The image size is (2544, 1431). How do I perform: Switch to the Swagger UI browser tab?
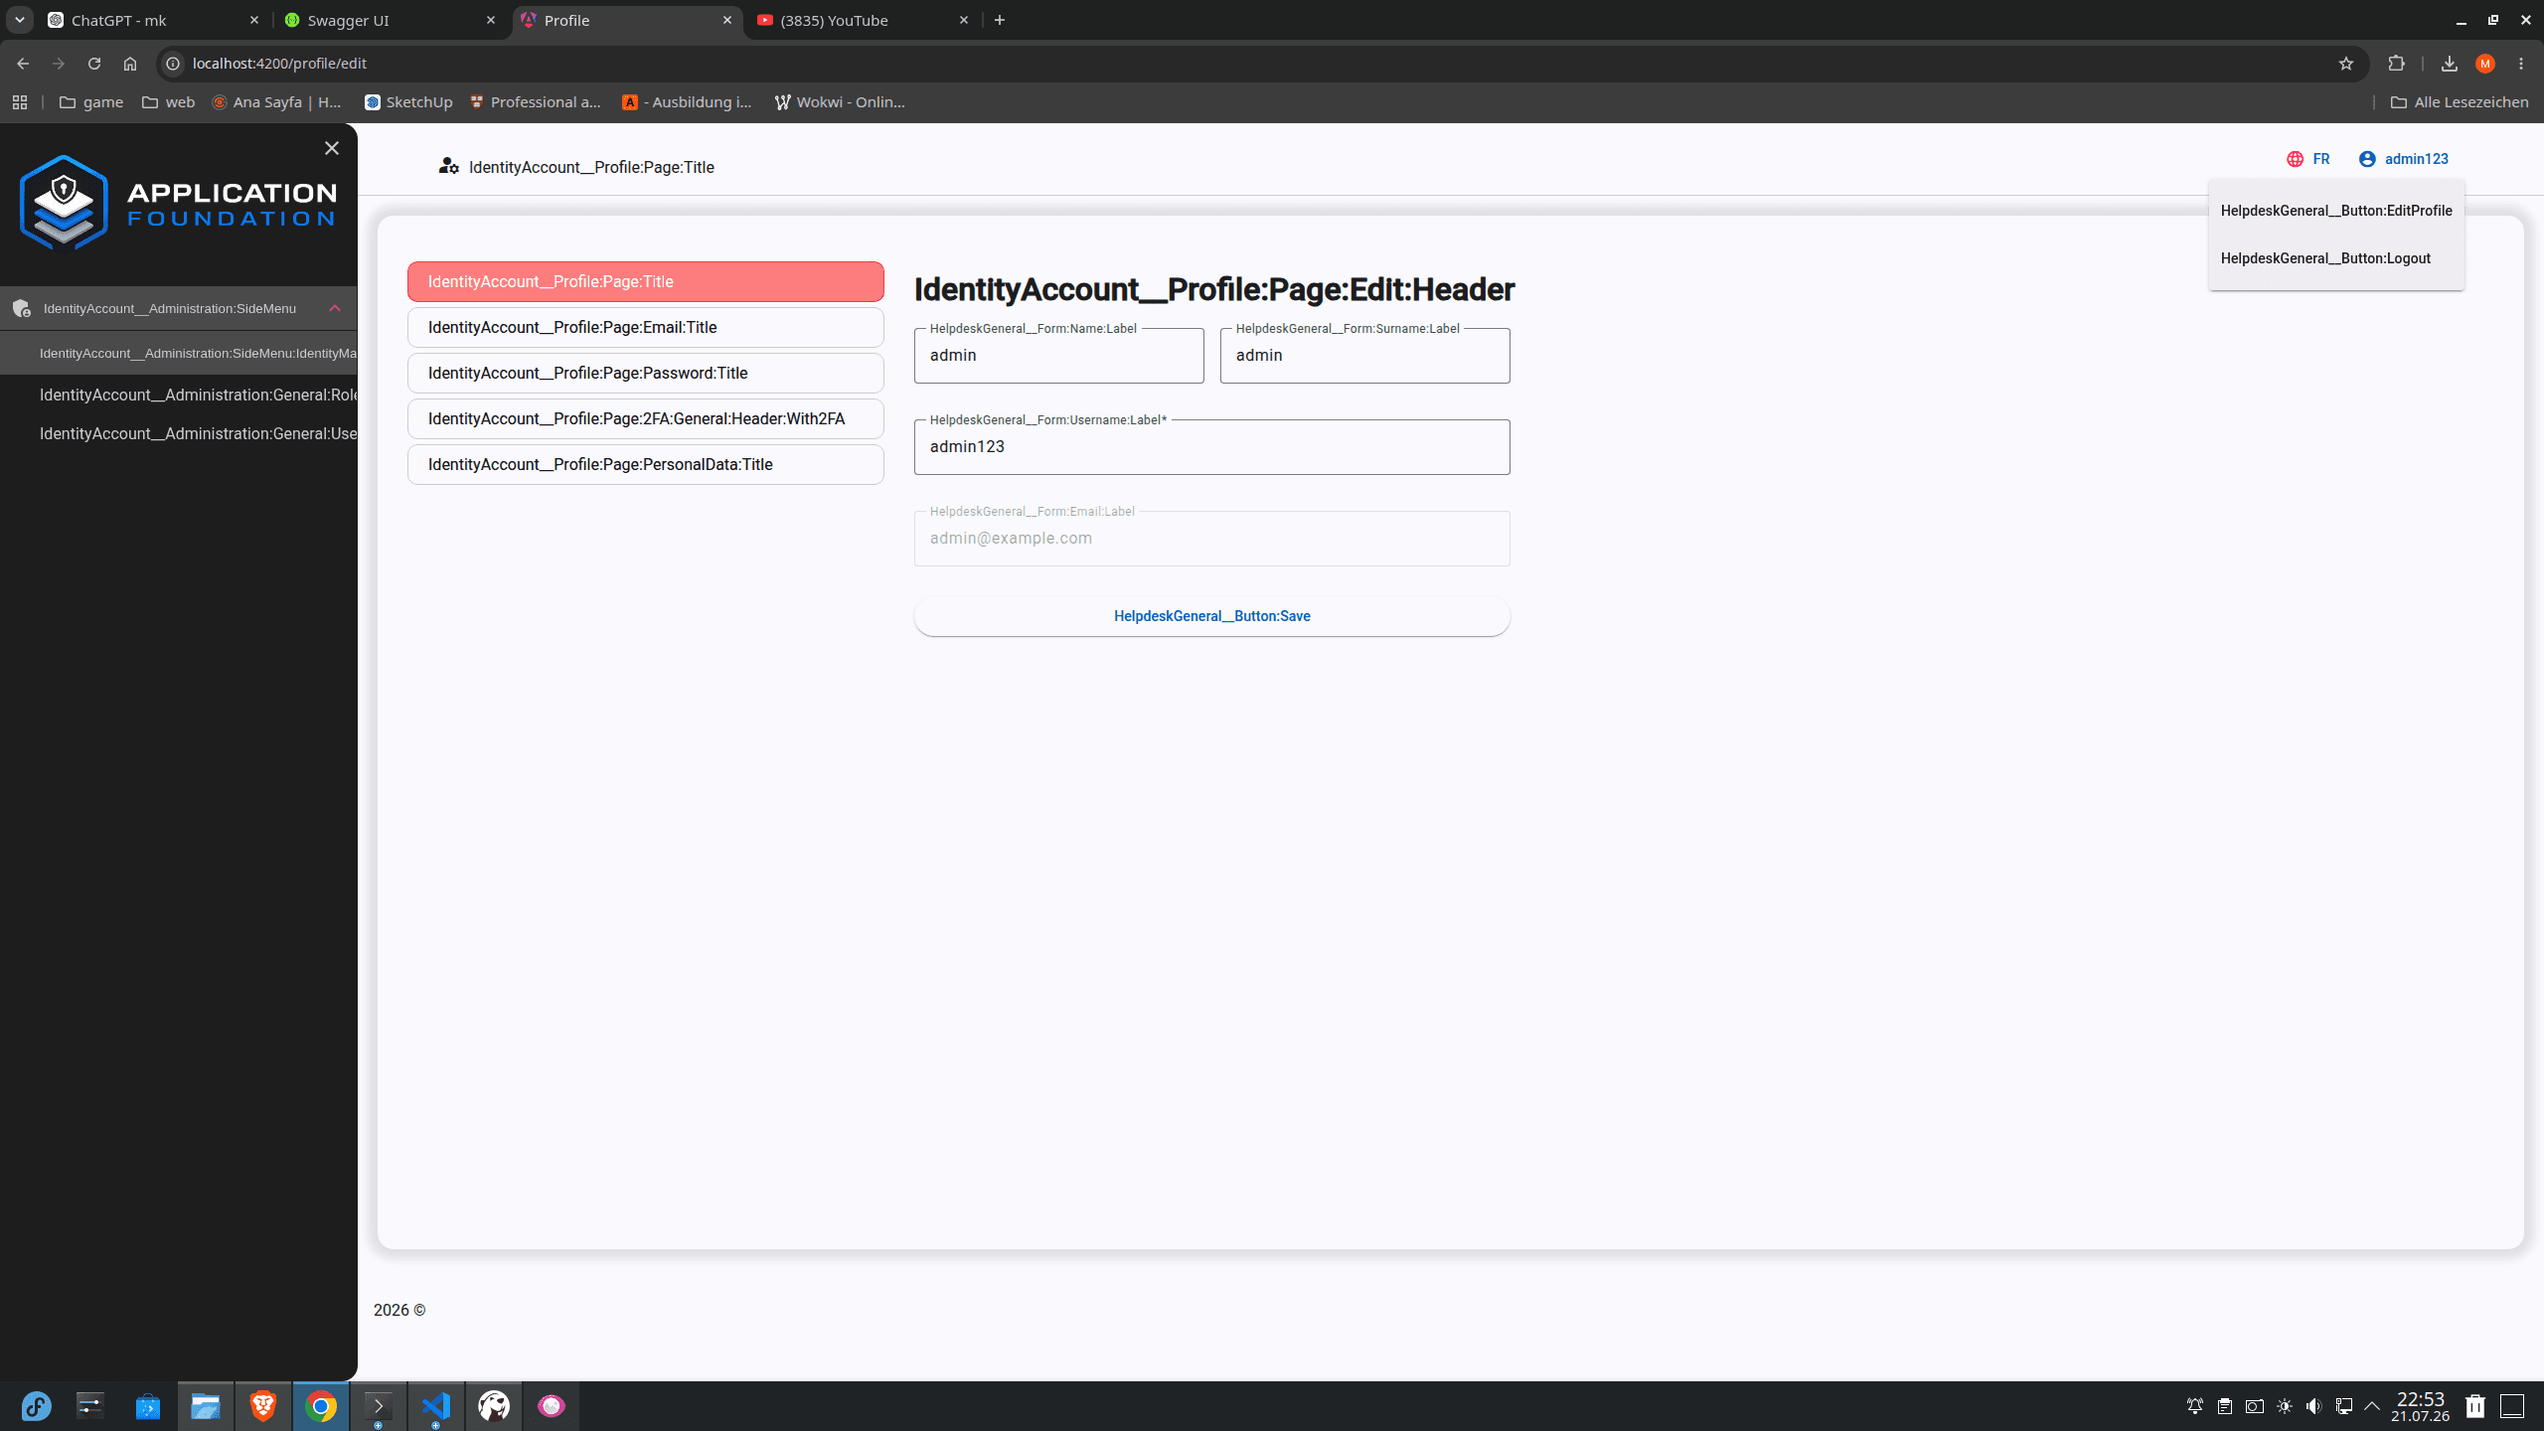point(392,20)
